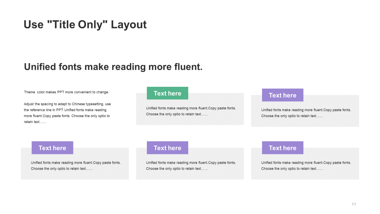Click the word "Use" in the slide title
This screenshot has width=380, height=214.
(x=34, y=25)
